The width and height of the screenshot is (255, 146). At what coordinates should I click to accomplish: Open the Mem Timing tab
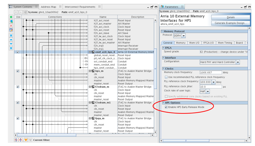click(225, 43)
